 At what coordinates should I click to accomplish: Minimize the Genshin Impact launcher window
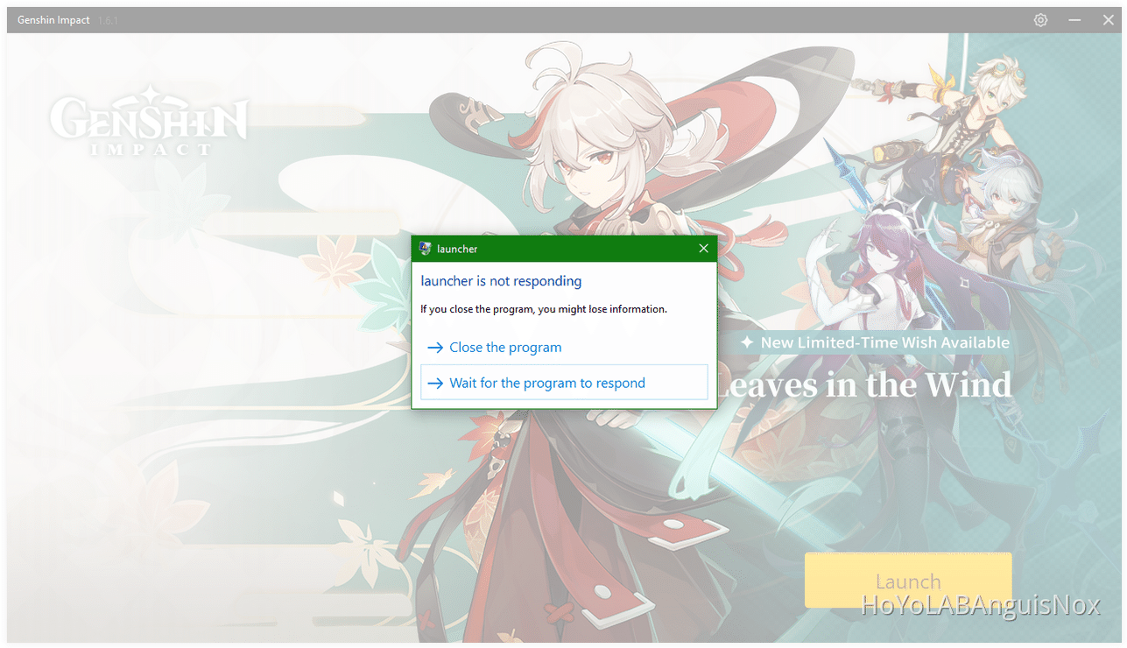1074,19
